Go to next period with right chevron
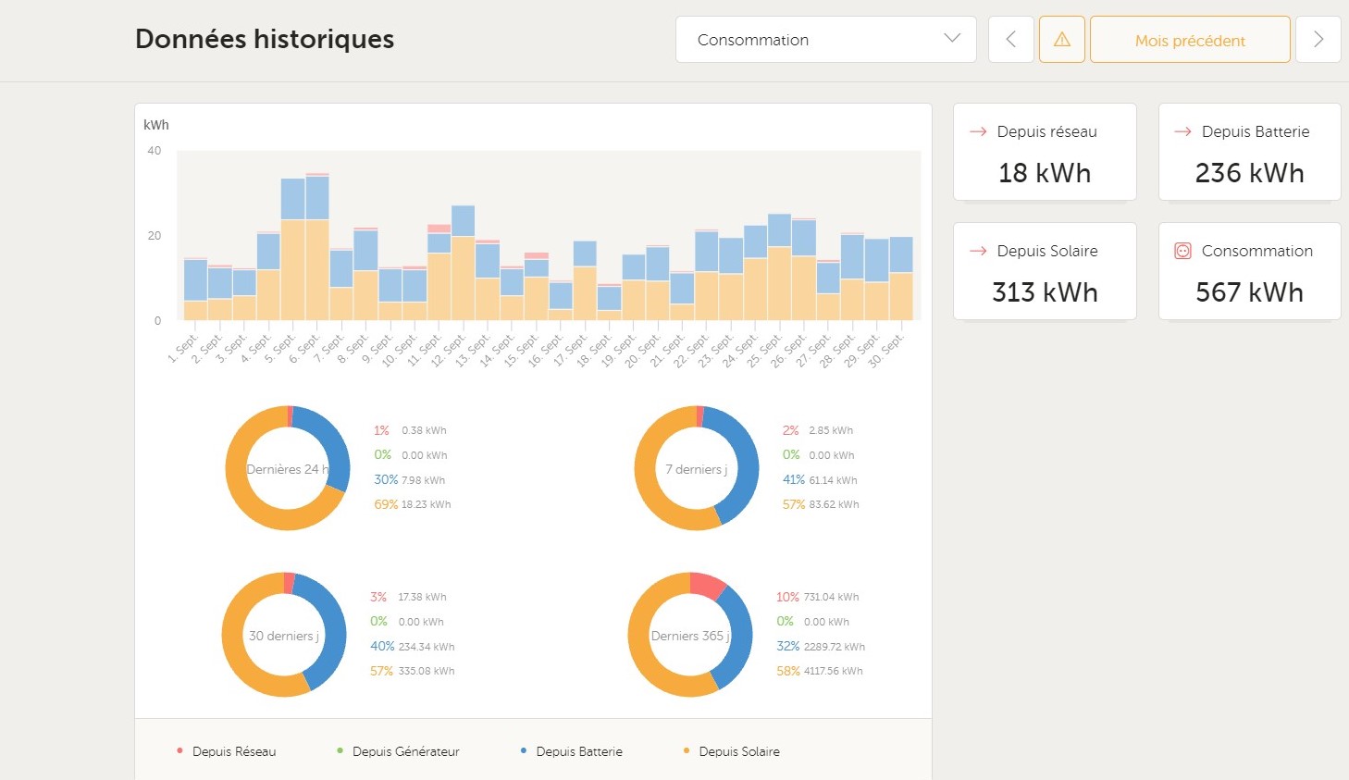The height and width of the screenshot is (780, 1349). [1318, 40]
